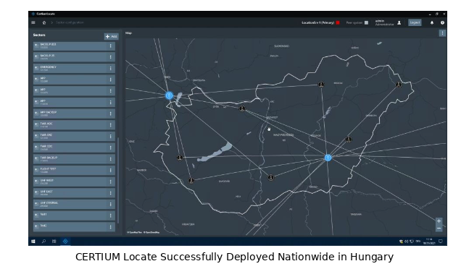Click the red Primary status indicator
The image size is (469, 269).
click(338, 22)
